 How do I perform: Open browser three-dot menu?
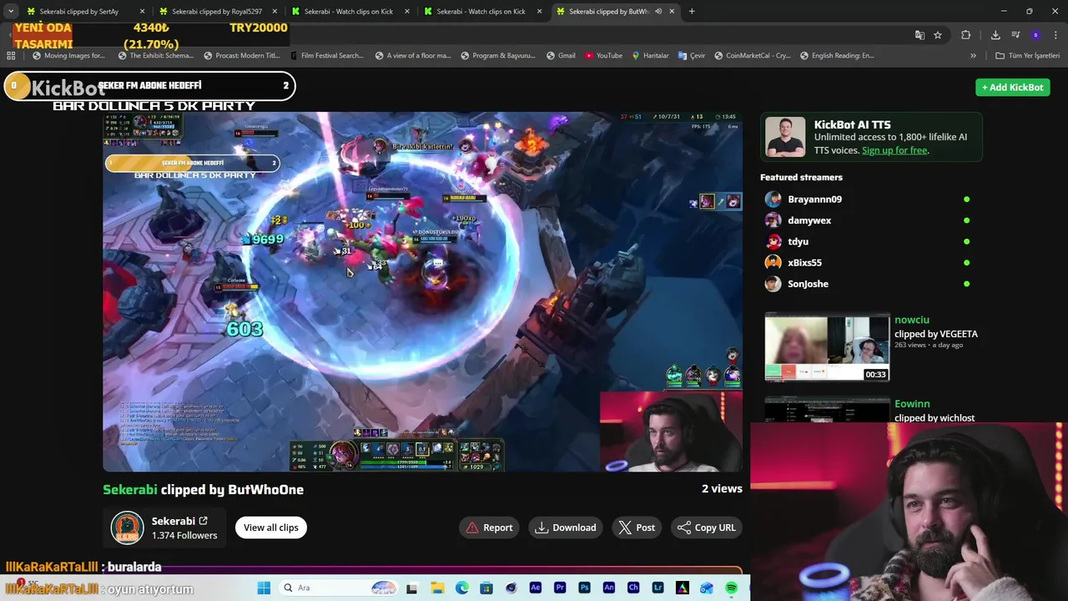point(1055,35)
